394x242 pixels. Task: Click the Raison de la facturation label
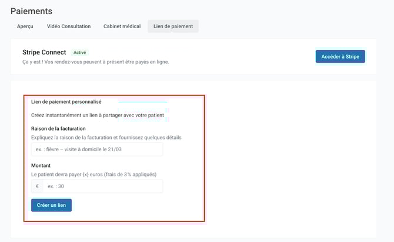58,128
